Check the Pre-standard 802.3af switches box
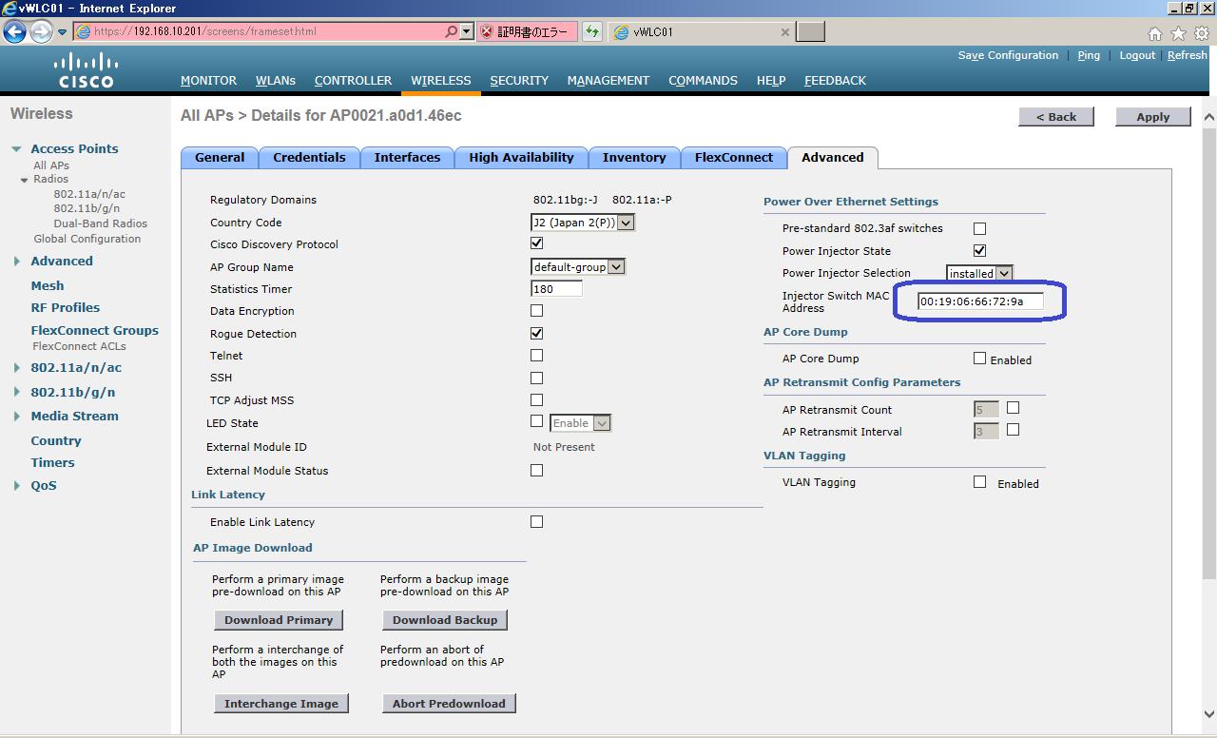Image resolution: width=1217 pixels, height=738 pixels. (979, 228)
